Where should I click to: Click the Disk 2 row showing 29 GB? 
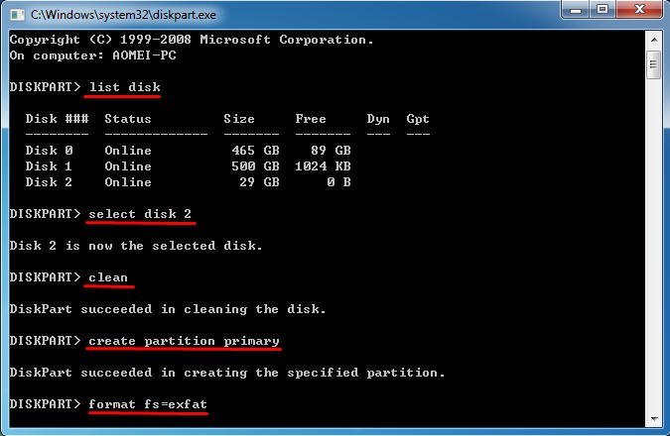point(189,182)
